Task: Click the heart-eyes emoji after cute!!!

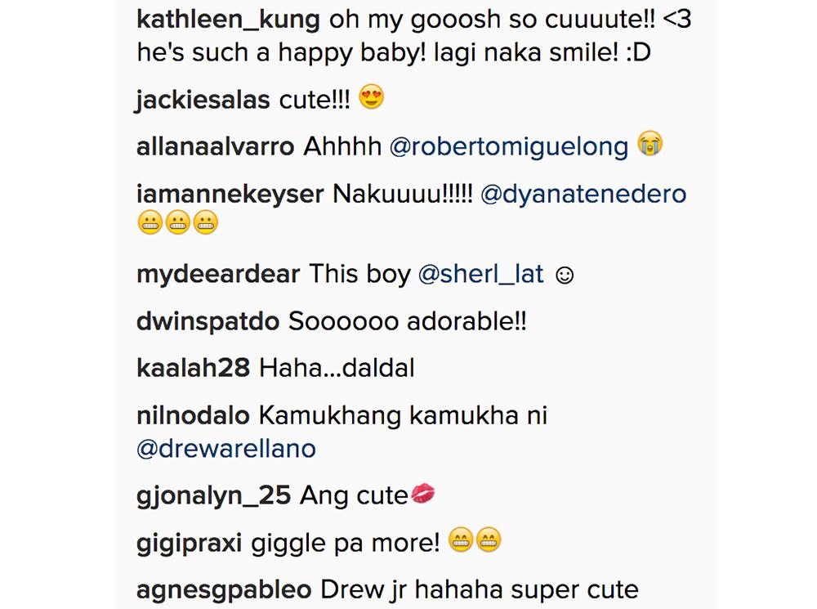Action: [x=372, y=99]
